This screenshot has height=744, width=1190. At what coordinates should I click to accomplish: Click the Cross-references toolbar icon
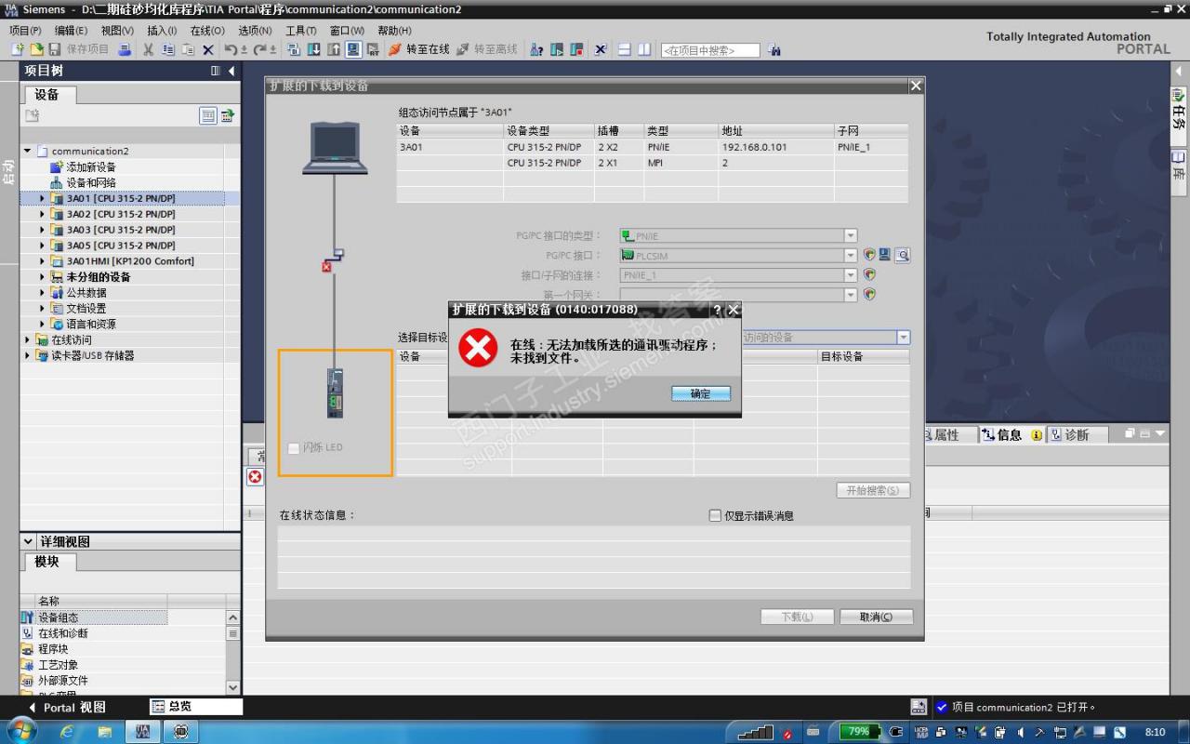coord(601,49)
